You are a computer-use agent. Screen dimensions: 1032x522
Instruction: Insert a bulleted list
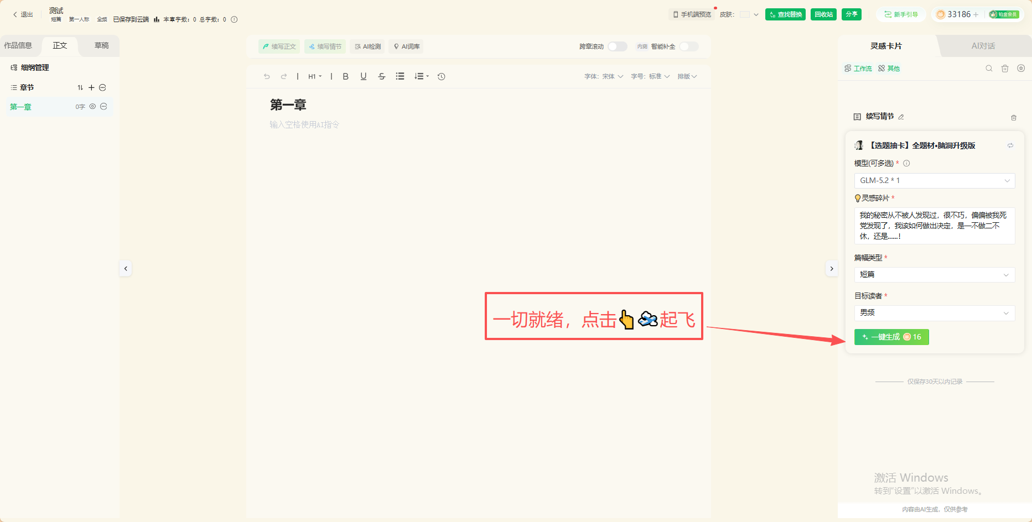(x=400, y=76)
